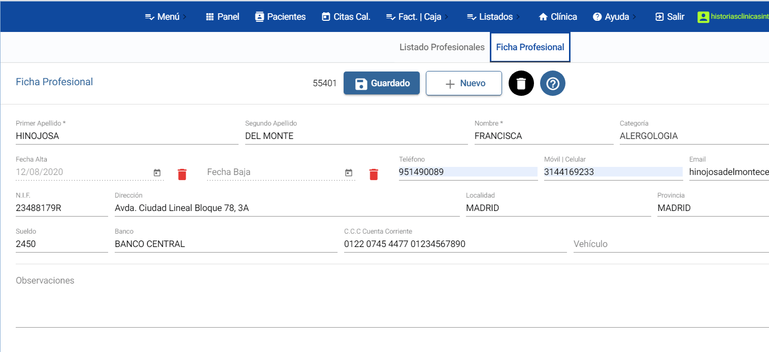The height and width of the screenshot is (352, 769).
Task: Open Citas Cal. calendar page
Action: click(346, 17)
